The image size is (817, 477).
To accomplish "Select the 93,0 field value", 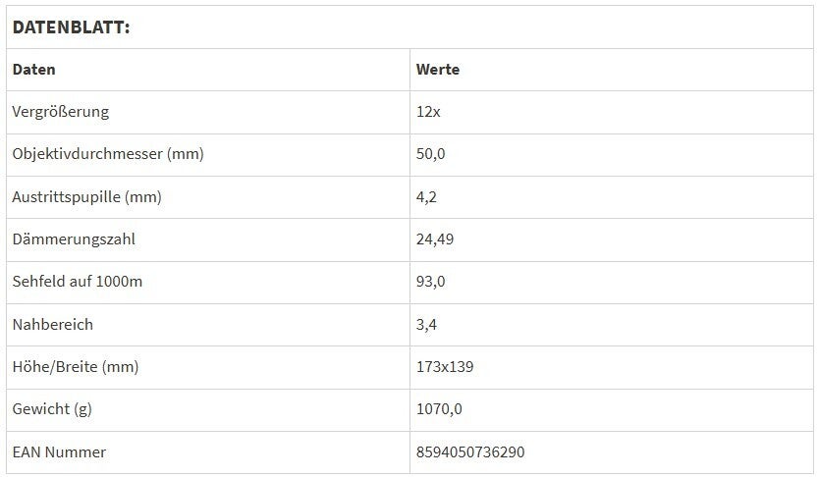I will pyautogui.click(x=431, y=282).
